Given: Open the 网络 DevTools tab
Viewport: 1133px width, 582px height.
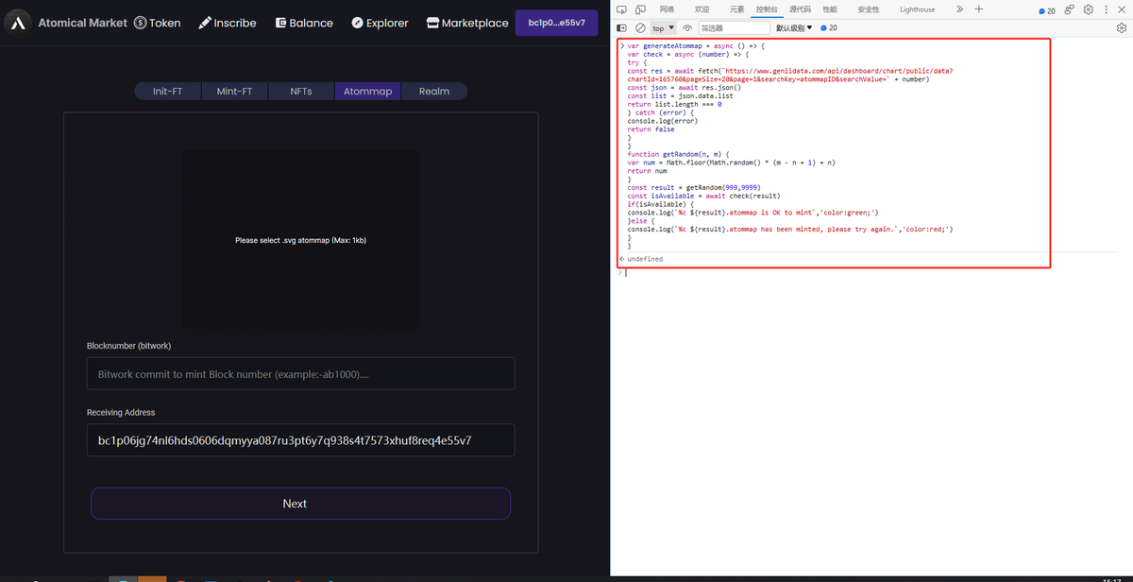Looking at the screenshot, I should point(667,9).
